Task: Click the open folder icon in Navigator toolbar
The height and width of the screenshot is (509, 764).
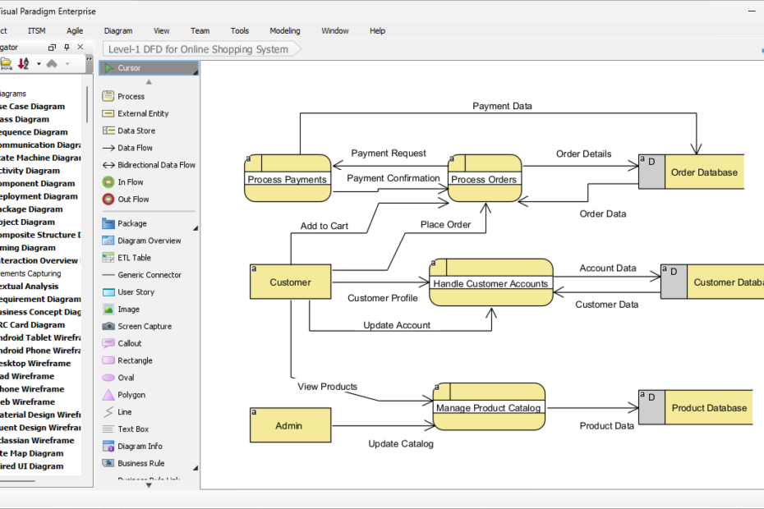Action: pos(7,63)
